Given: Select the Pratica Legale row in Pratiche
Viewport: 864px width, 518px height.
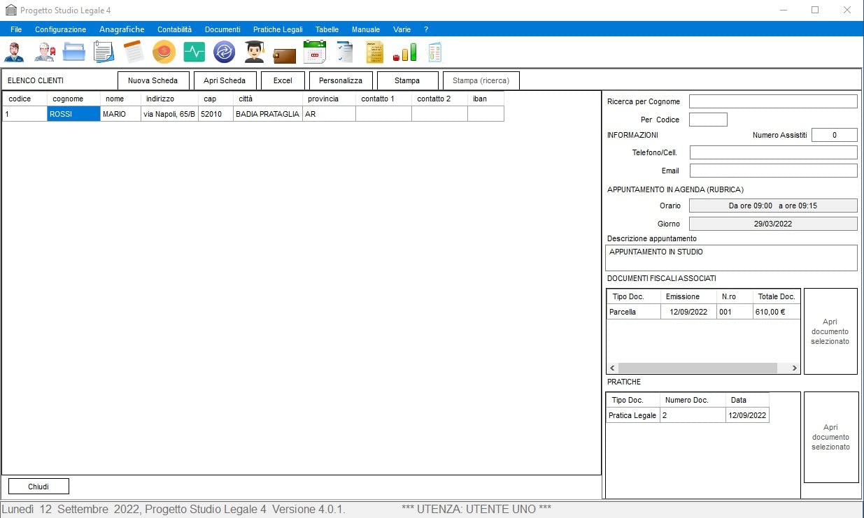Looking at the screenshot, I should click(x=688, y=415).
